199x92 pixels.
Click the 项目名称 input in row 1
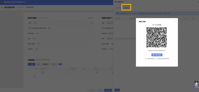[x=53, y=72]
